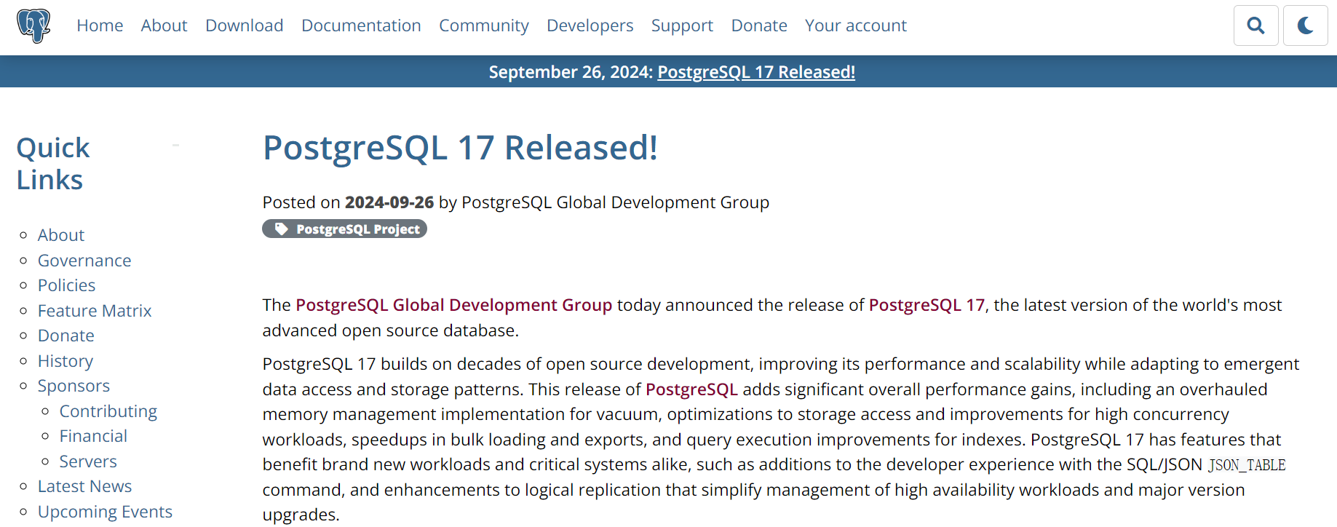Click the Quick Links sidebar heading
Screen dimensions: 1337x527
[x=53, y=164]
